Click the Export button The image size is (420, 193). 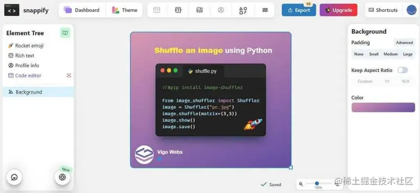click(299, 10)
